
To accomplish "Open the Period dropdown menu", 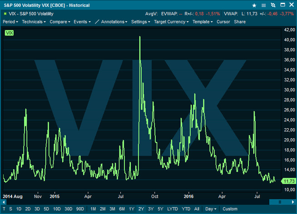I will tap(10, 22).
